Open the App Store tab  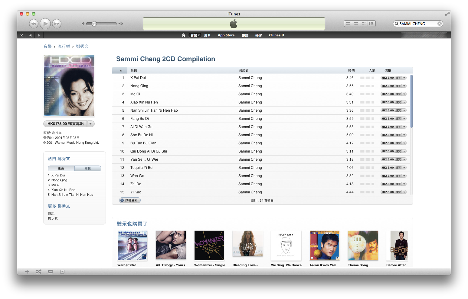tap(226, 35)
